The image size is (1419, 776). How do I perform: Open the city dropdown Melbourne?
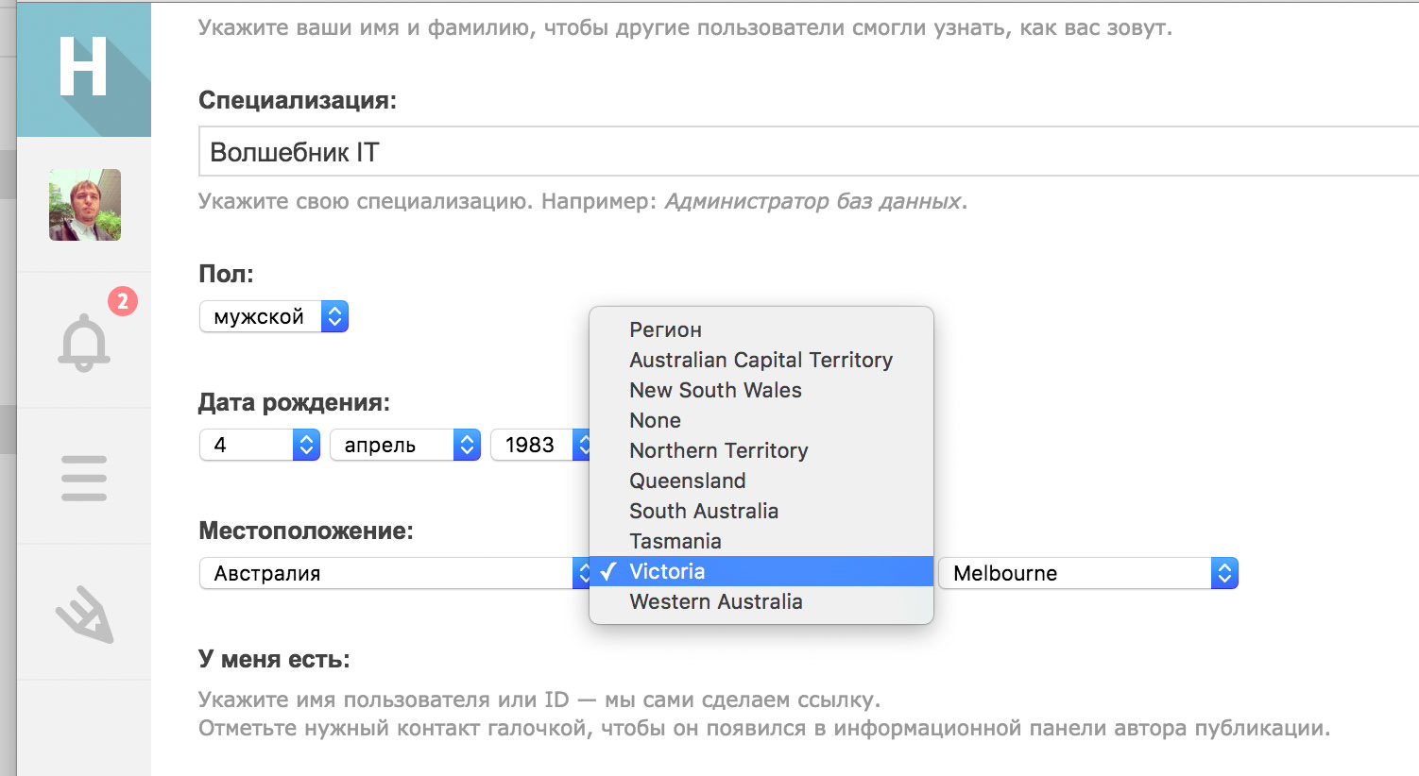pyautogui.click(x=1087, y=573)
